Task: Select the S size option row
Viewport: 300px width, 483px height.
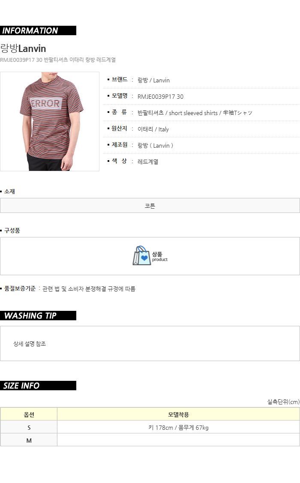Action: tap(150, 427)
